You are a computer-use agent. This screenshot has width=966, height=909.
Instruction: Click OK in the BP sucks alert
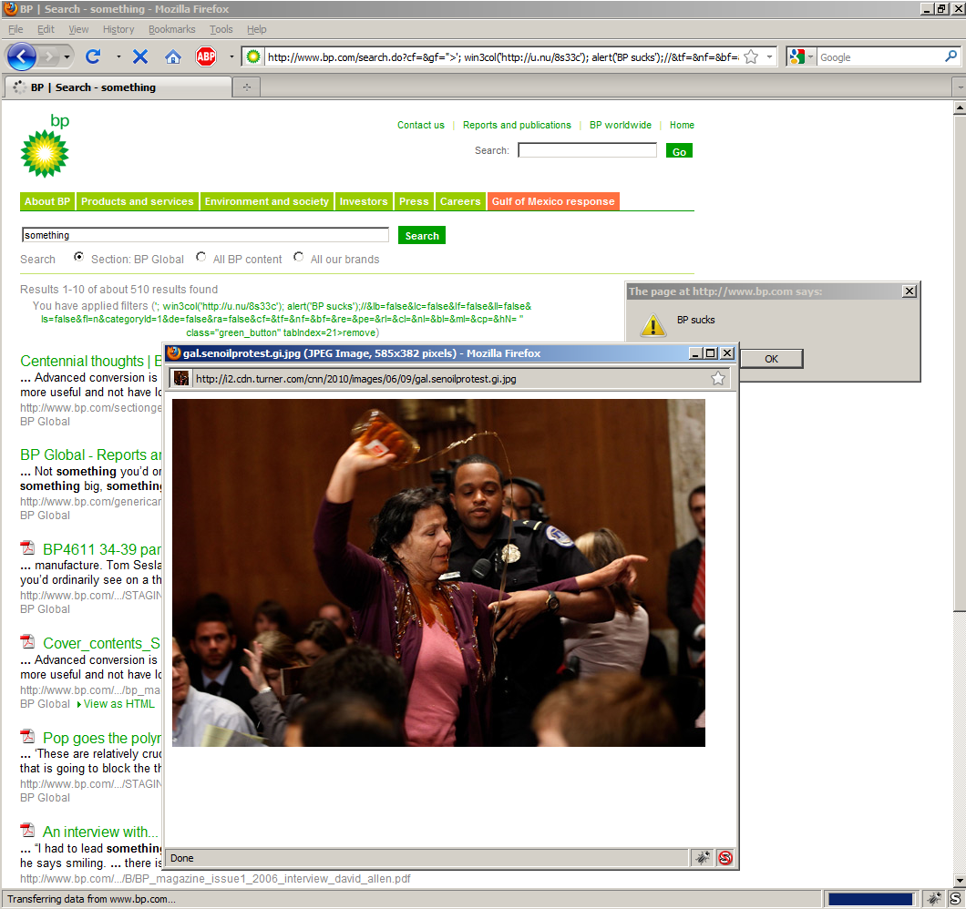(771, 359)
